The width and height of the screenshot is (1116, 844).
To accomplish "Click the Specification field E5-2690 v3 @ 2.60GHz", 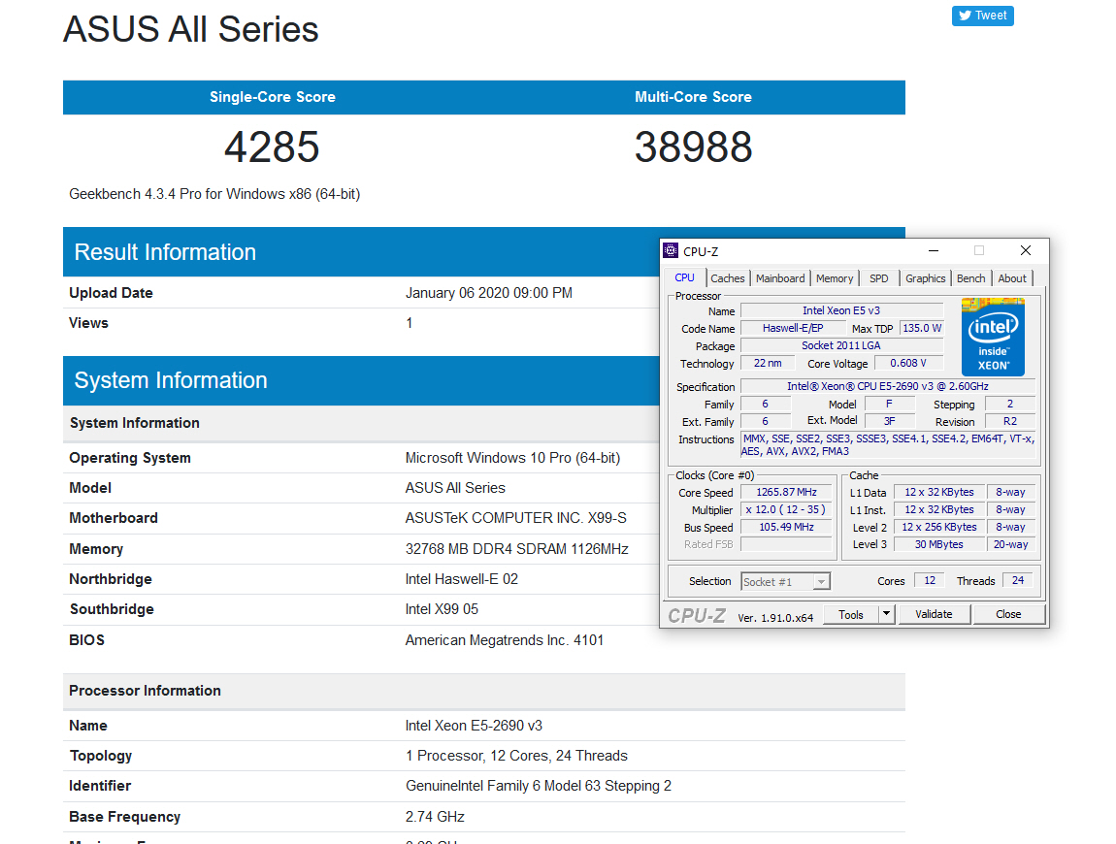I will [888, 386].
